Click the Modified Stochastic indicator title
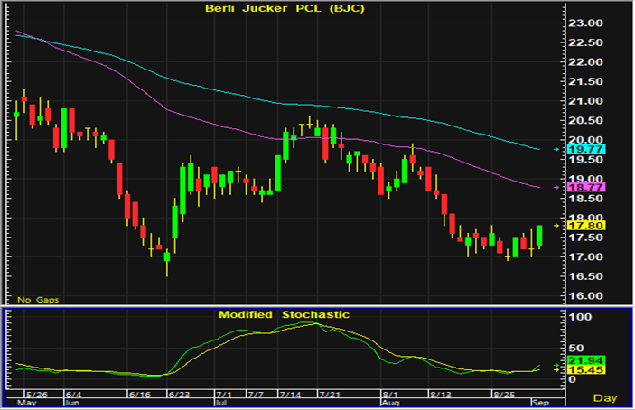The width and height of the screenshot is (635, 410). coord(284,314)
